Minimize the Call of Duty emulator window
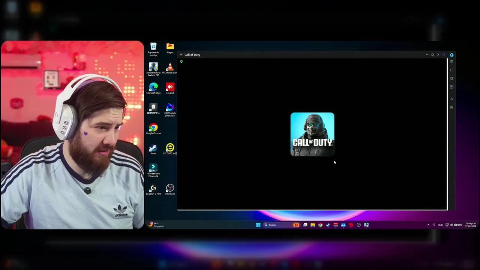The image size is (480, 270). coord(427,55)
